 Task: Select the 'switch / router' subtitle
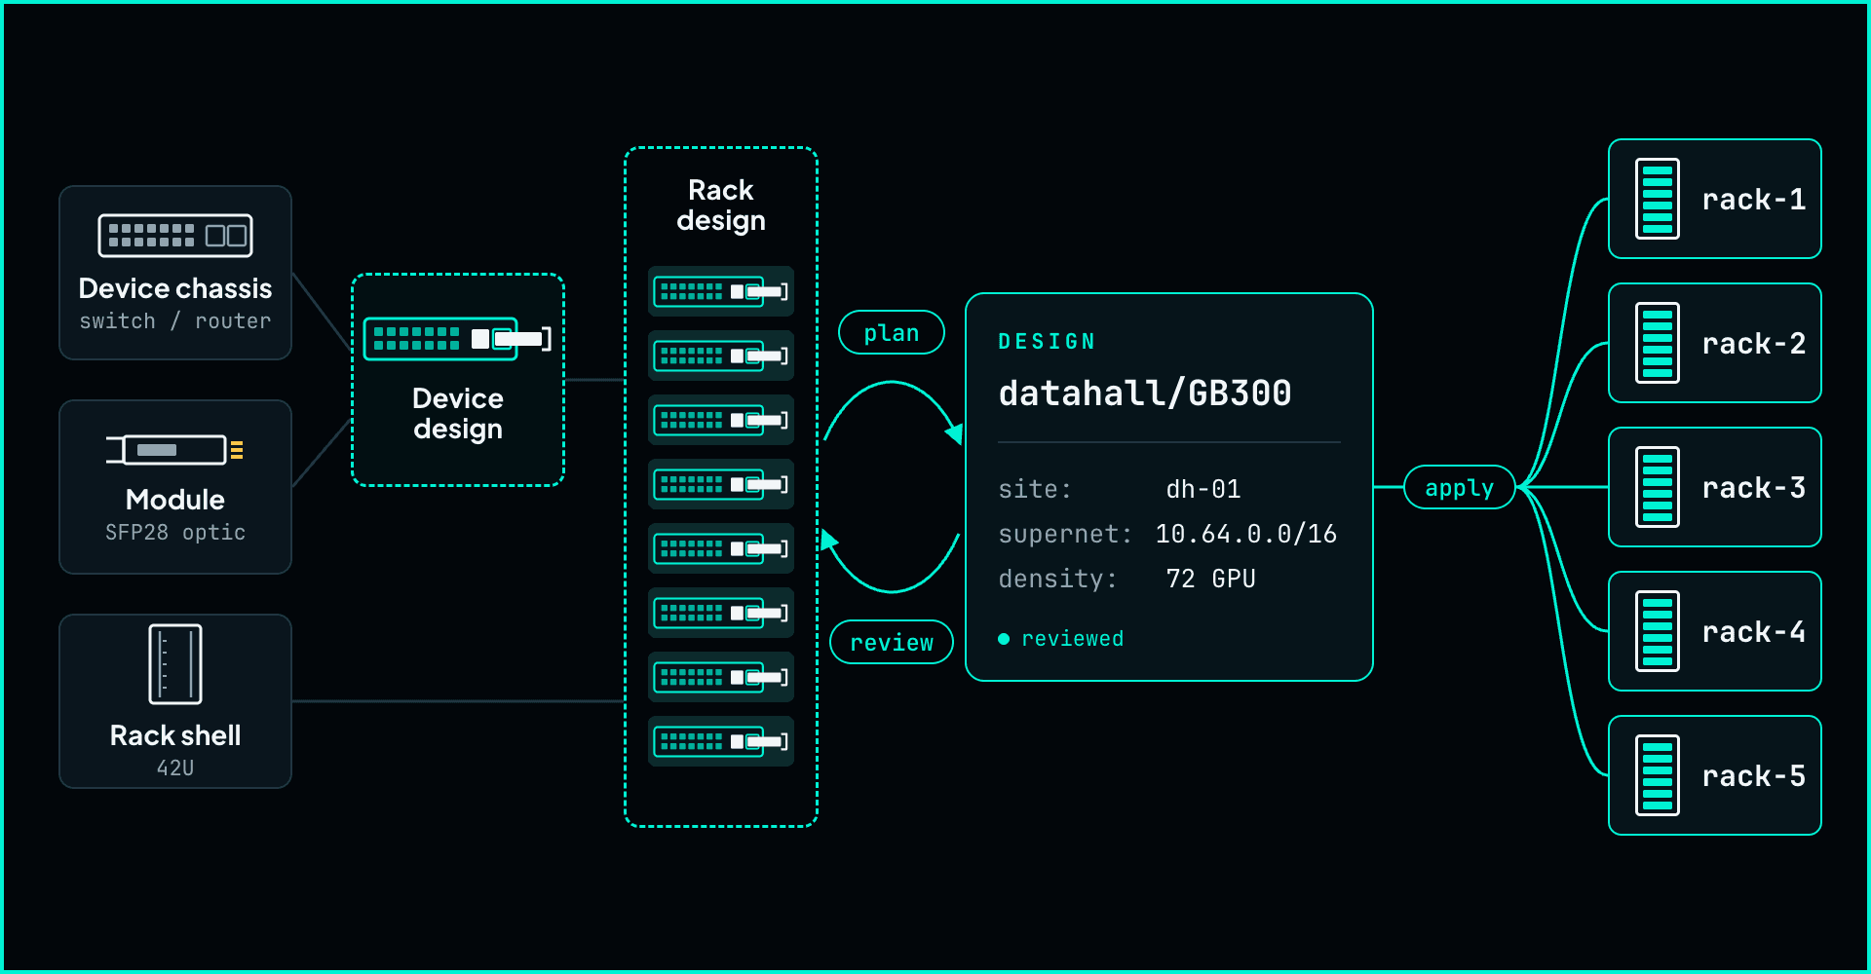(x=175, y=320)
